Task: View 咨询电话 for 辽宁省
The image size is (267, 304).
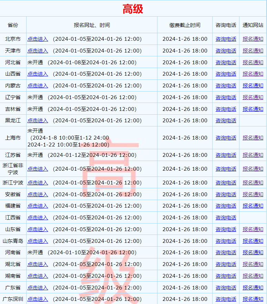Action: click(226, 97)
